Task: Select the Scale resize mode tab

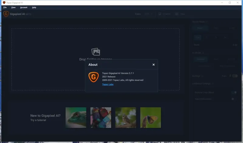Action: (x=200, y=28)
